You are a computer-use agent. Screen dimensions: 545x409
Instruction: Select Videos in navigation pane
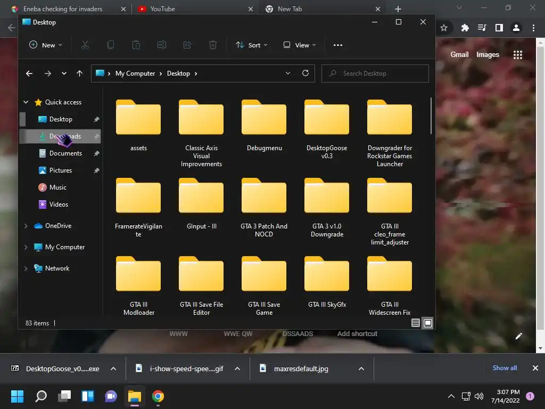[59, 204]
